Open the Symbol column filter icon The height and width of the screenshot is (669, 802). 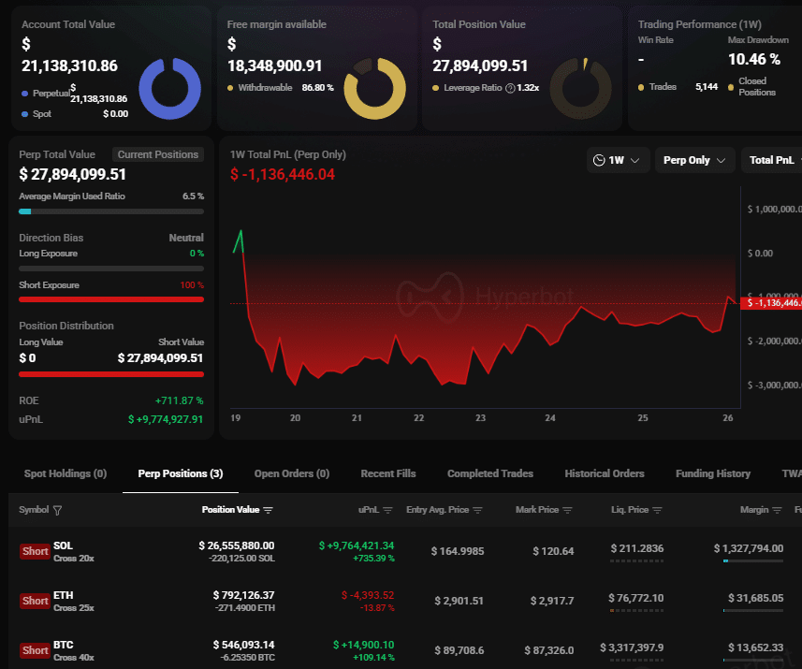pos(58,510)
